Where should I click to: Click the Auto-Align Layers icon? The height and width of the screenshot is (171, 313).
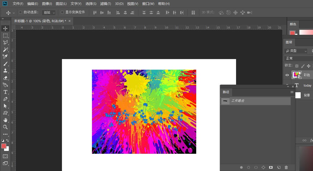(x=193, y=12)
